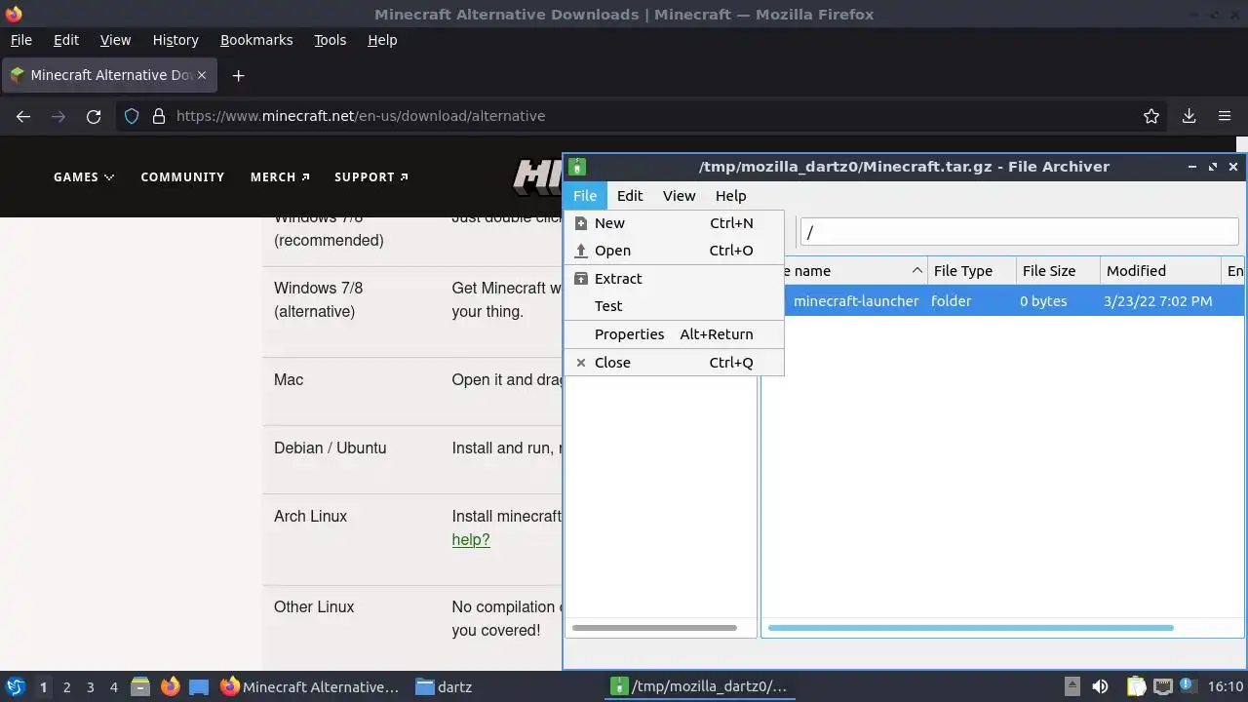The width and height of the screenshot is (1248, 702).
Task: Choose New in the File menu
Action: click(674, 223)
